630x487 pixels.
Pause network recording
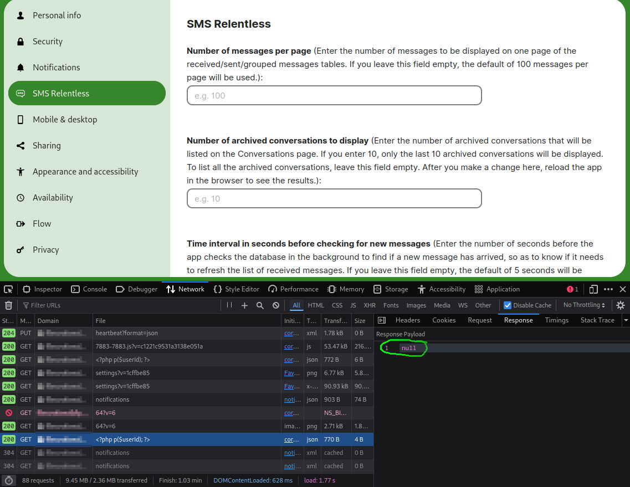[229, 305]
